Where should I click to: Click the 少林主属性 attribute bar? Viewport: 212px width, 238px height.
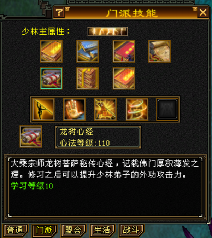point(107,31)
